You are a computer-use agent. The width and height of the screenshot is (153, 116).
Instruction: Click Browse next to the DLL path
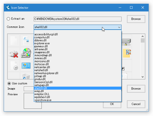(136, 19)
